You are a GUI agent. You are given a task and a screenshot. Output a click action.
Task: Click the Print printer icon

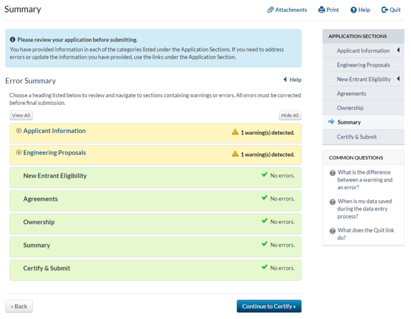[x=321, y=10]
